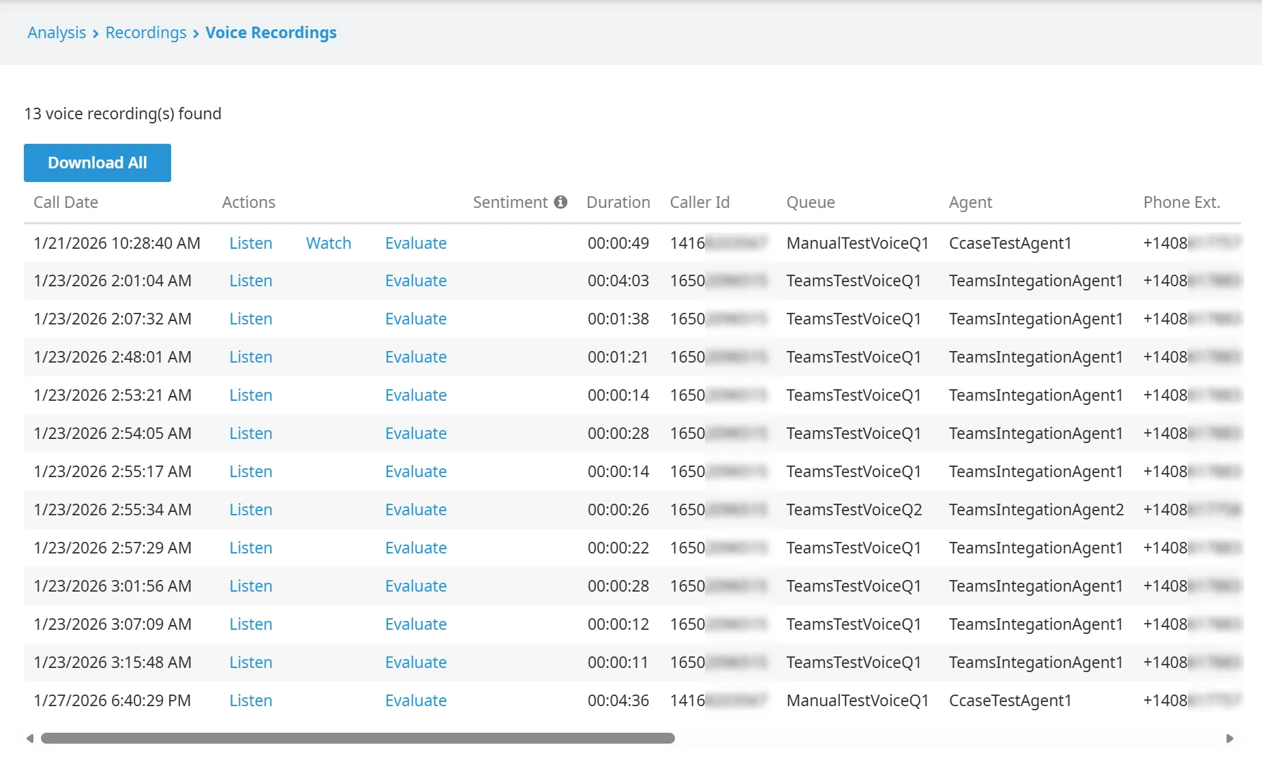Click the Agent column header
1262x775 pixels.
tap(970, 202)
